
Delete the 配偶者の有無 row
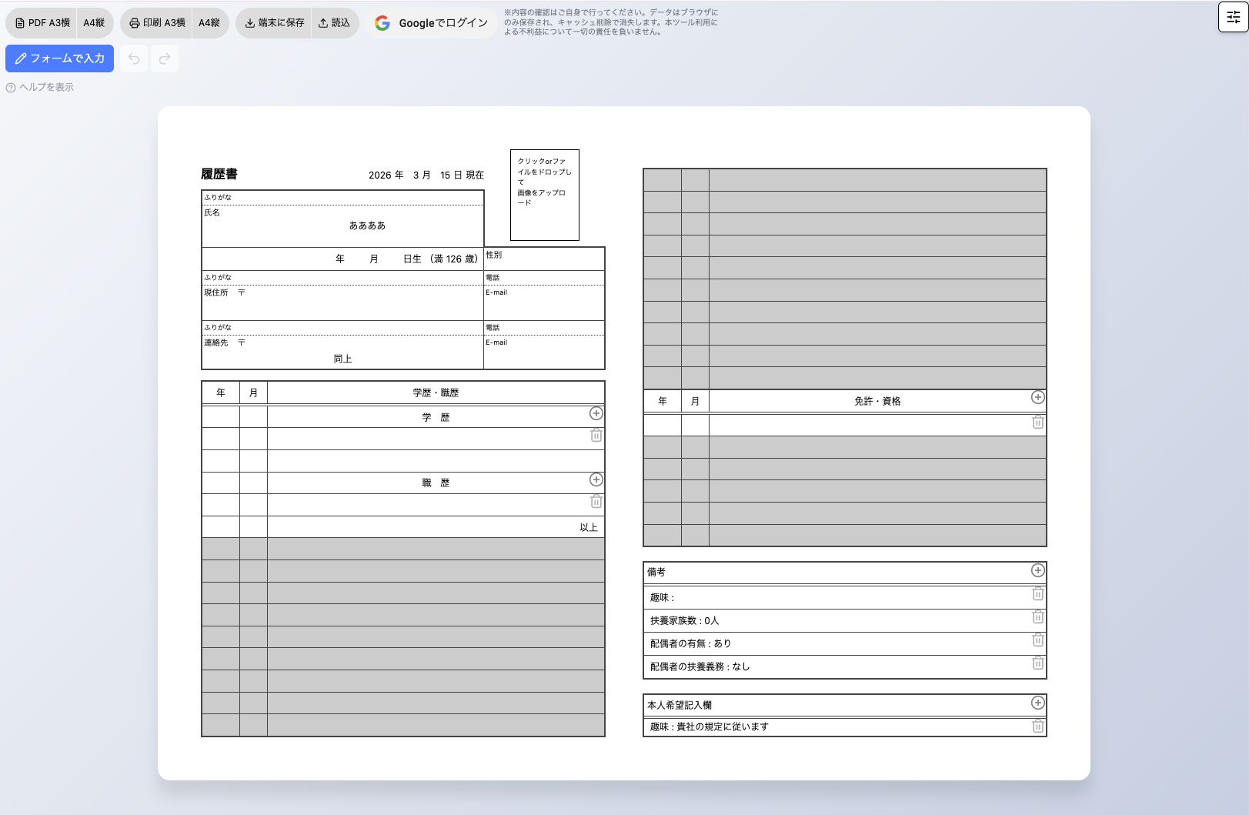pos(1037,640)
